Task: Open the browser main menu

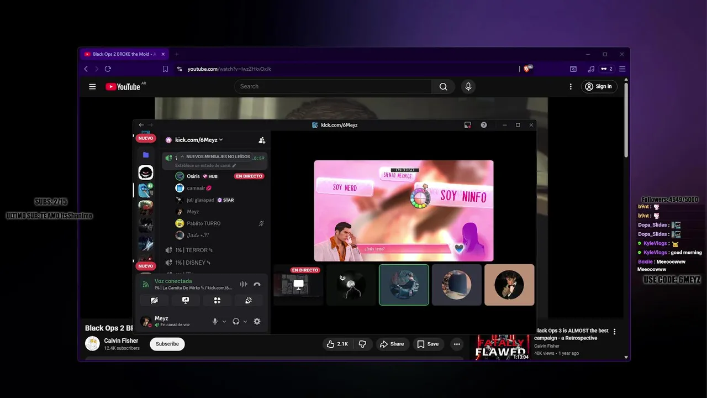Action: [622, 69]
